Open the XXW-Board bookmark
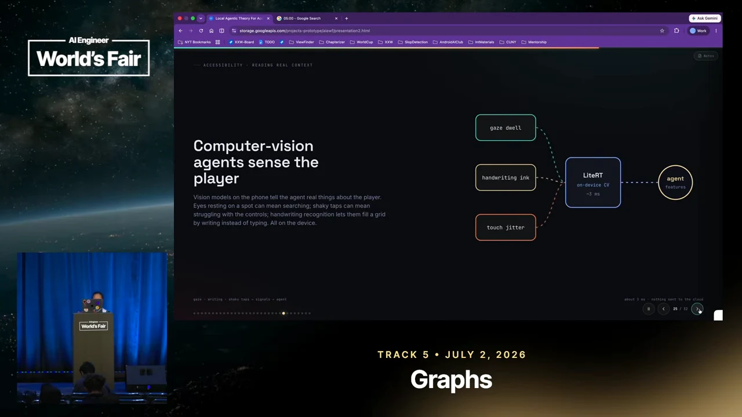This screenshot has width=742, height=417. [241, 42]
